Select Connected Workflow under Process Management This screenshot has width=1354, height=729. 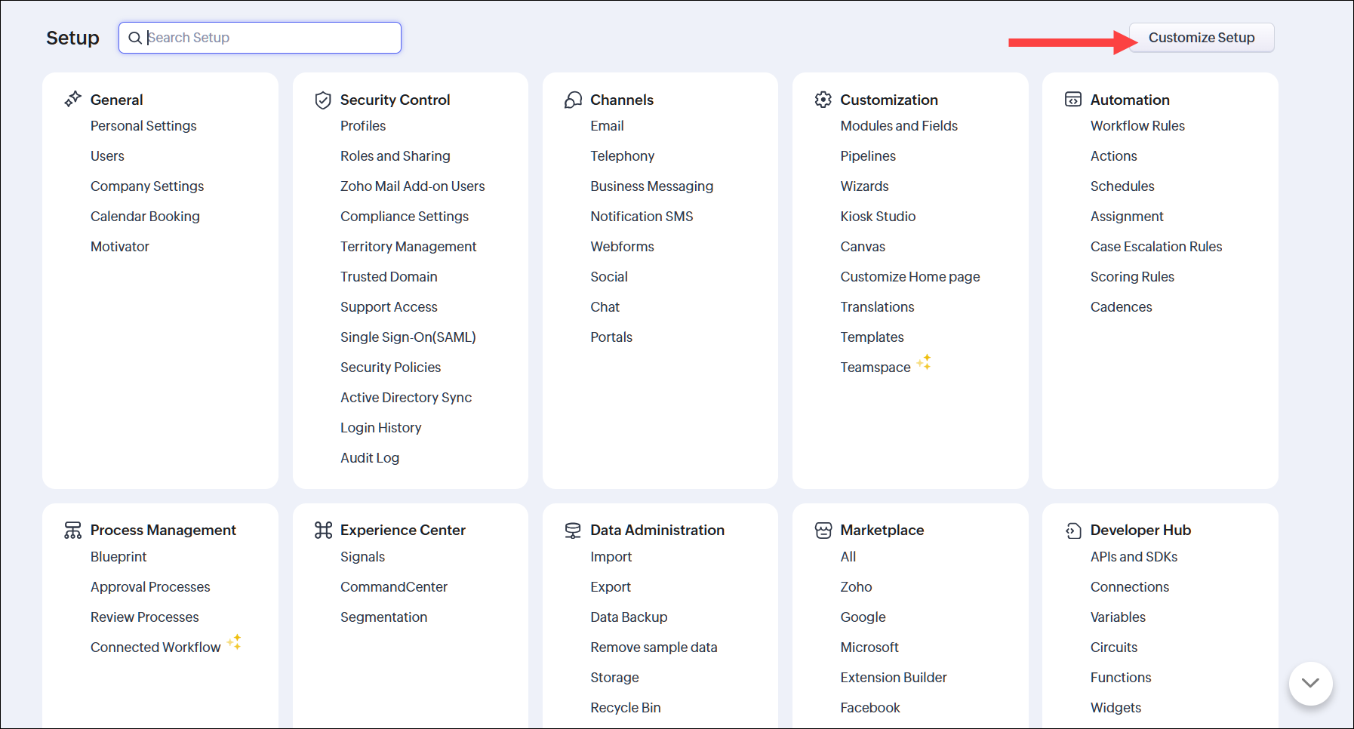[155, 647]
